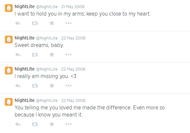Image resolution: width=190 pixels, height=133 pixels.
Task: Favorite the 'made the difference' tweet
Action: [52, 124]
